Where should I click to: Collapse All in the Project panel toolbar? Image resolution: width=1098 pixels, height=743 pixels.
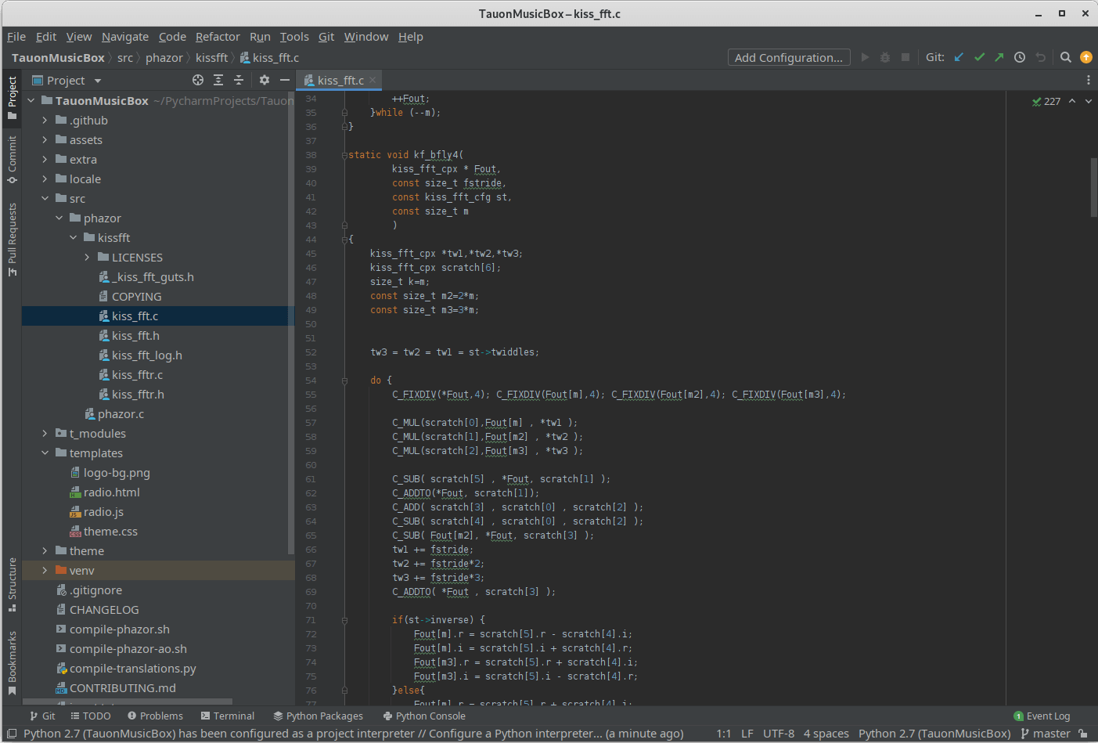[x=239, y=80]
